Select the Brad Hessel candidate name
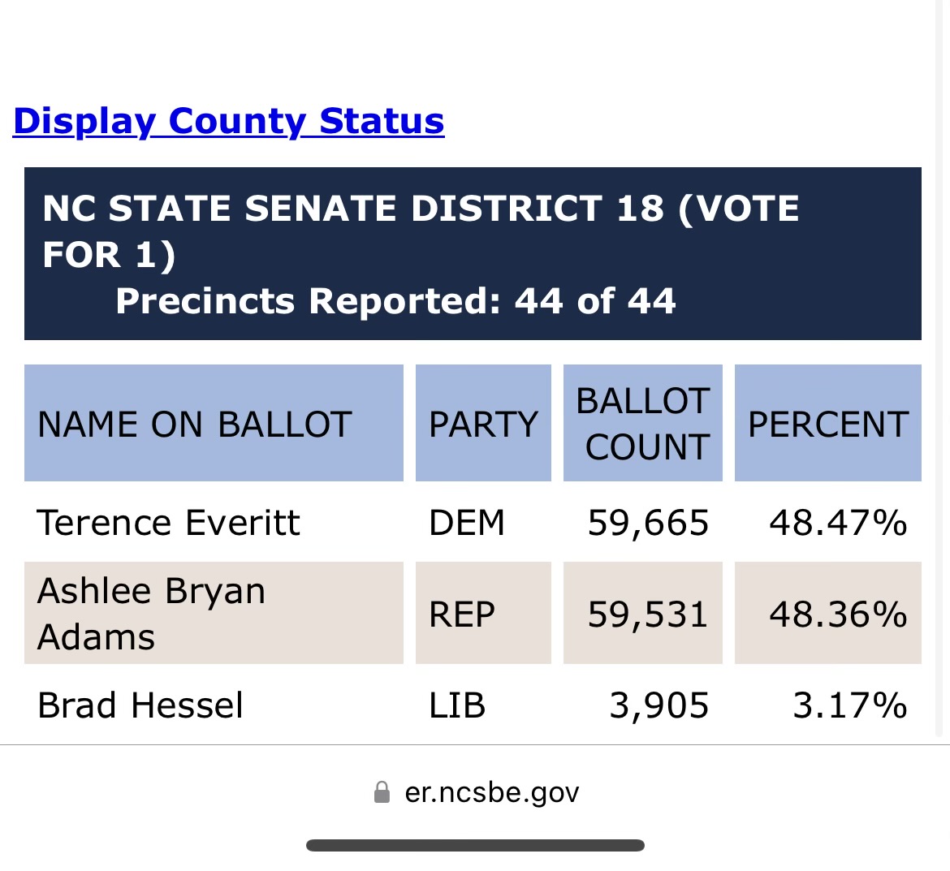The height and width of the screenshot is (871, 950). pyautogui.click(x=140, y=705)
